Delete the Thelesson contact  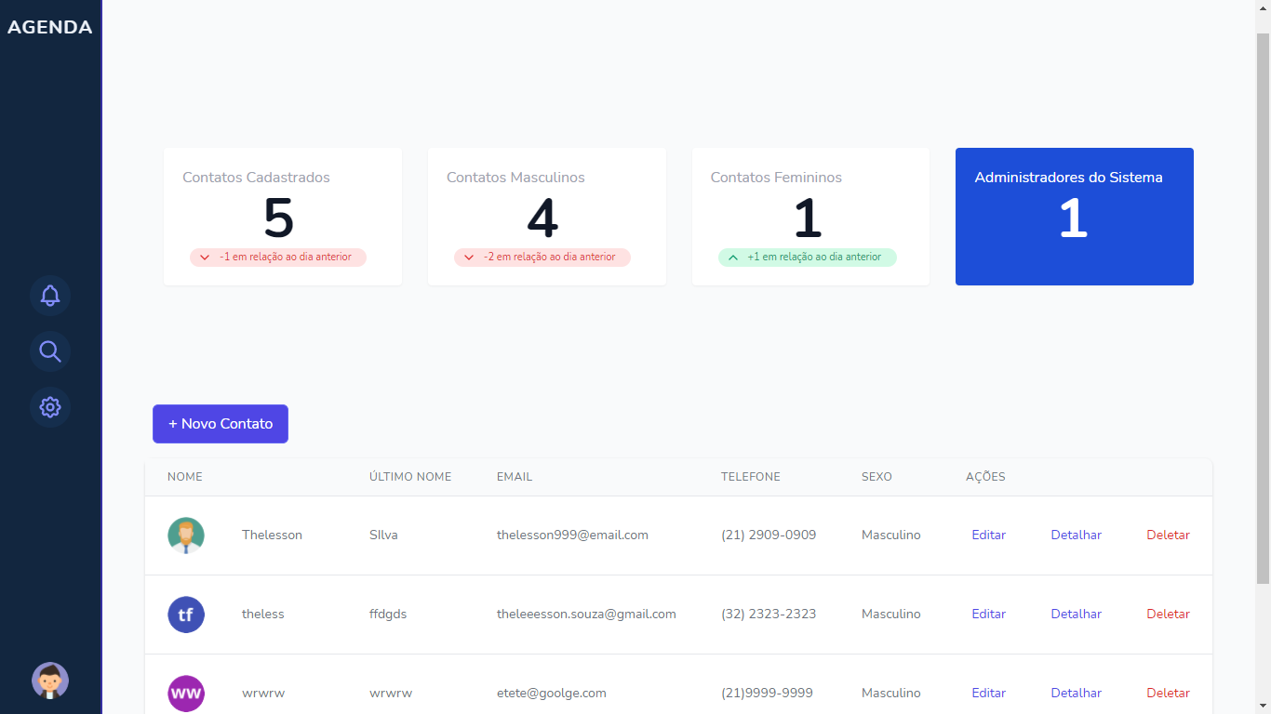pyautogui.click(x=1168, y=535)
